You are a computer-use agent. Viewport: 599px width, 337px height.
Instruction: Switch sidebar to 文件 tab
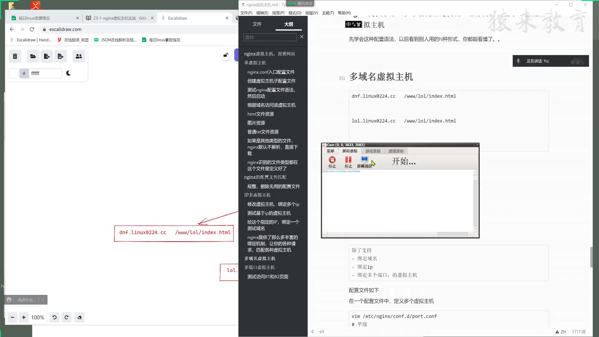pyautogui.click(x=257, y=24)
